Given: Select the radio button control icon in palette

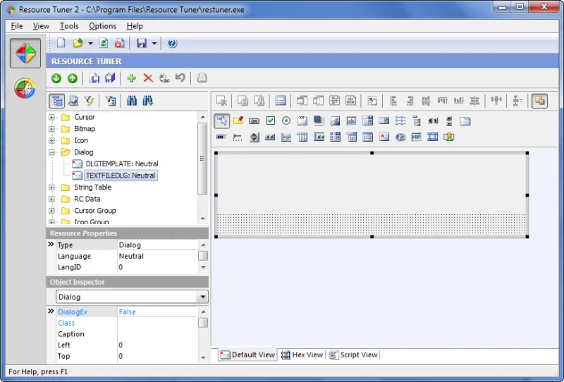Looking at the screenshot, I should pyautogui.click(x=286, y=121).
